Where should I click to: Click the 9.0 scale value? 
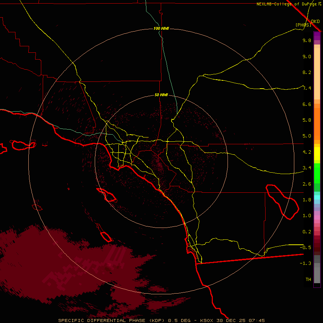click(307, 56)
